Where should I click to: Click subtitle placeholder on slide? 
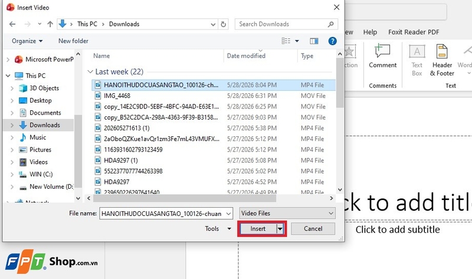[398, 229]
